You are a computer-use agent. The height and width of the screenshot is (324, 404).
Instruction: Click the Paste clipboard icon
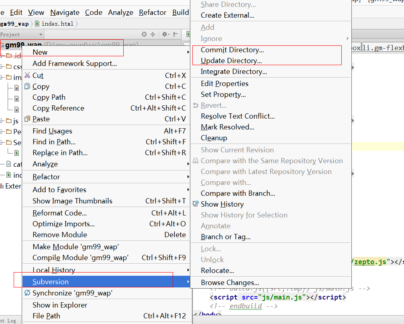point(27,119)
